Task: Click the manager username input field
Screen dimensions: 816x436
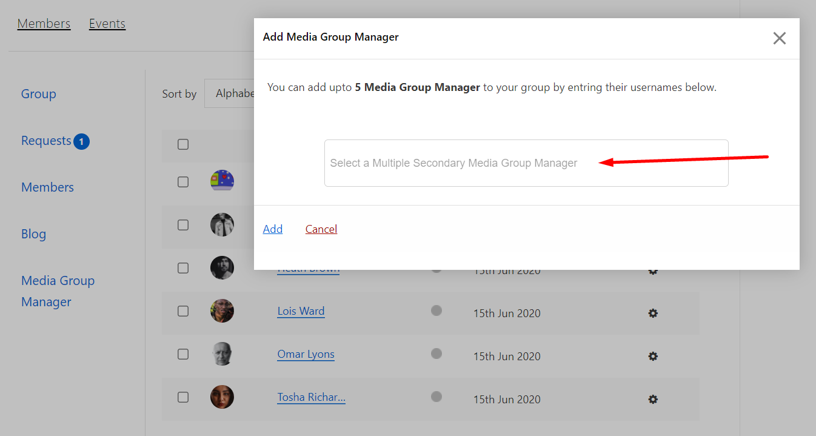Action: click(x=526, y=163)
